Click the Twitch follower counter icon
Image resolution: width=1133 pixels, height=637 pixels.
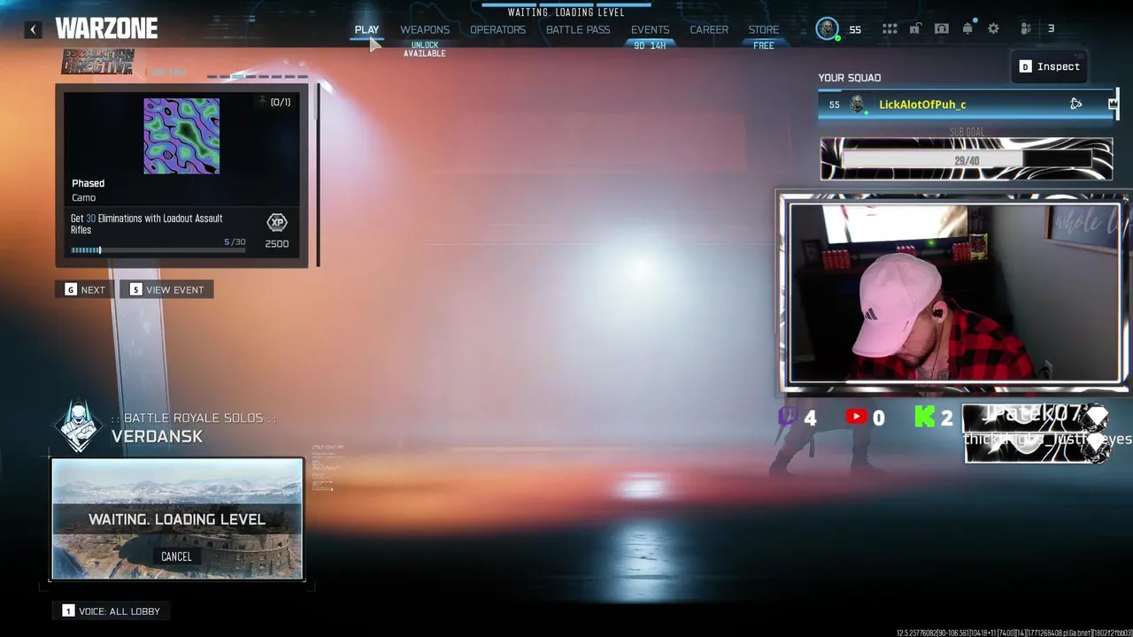point(787,417)
